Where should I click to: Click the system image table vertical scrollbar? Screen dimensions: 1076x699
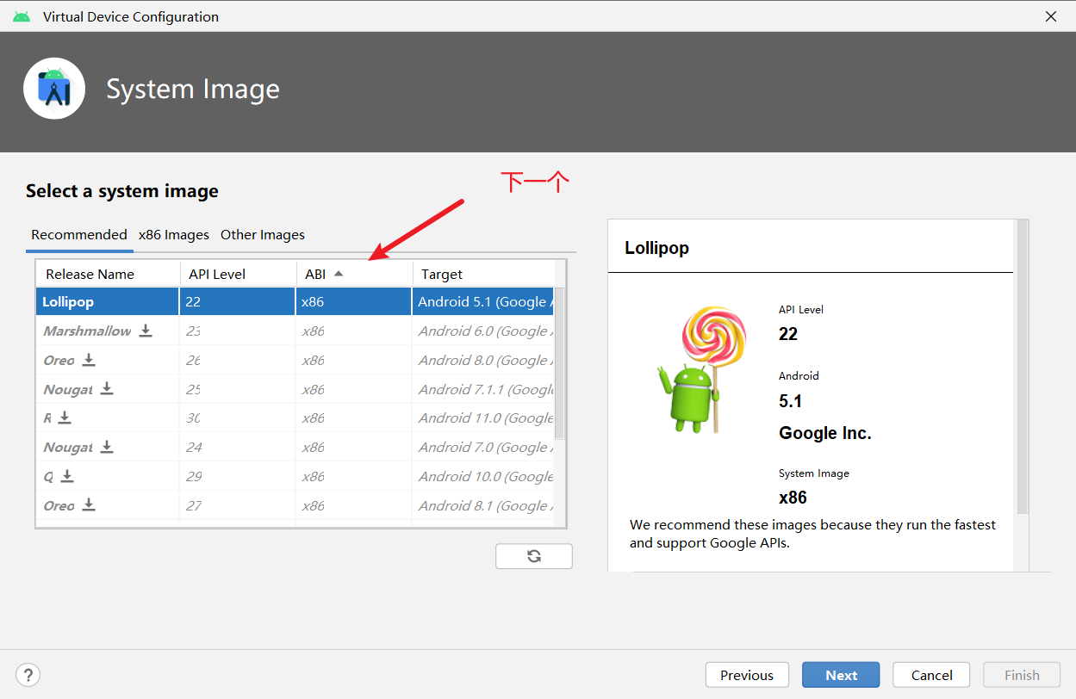559,363
